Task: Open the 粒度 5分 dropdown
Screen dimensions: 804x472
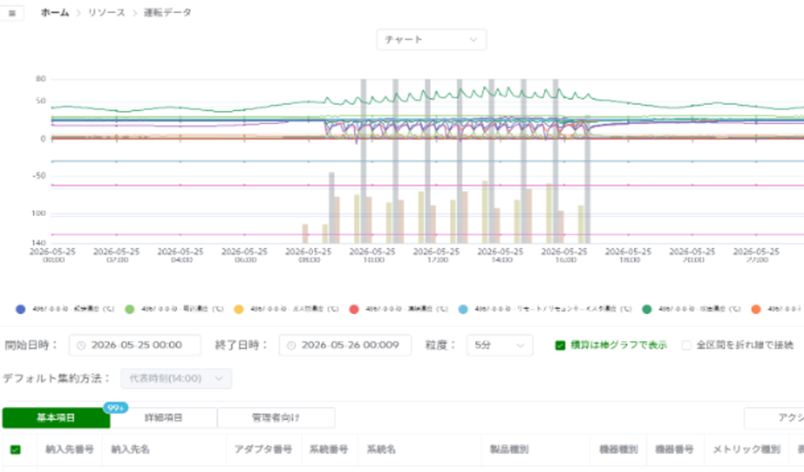Action: click(x=500, y=345)
